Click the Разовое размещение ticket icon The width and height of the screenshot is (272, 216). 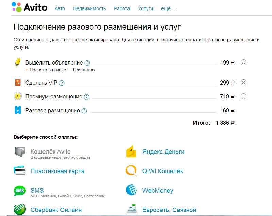(x=18, y=110)
